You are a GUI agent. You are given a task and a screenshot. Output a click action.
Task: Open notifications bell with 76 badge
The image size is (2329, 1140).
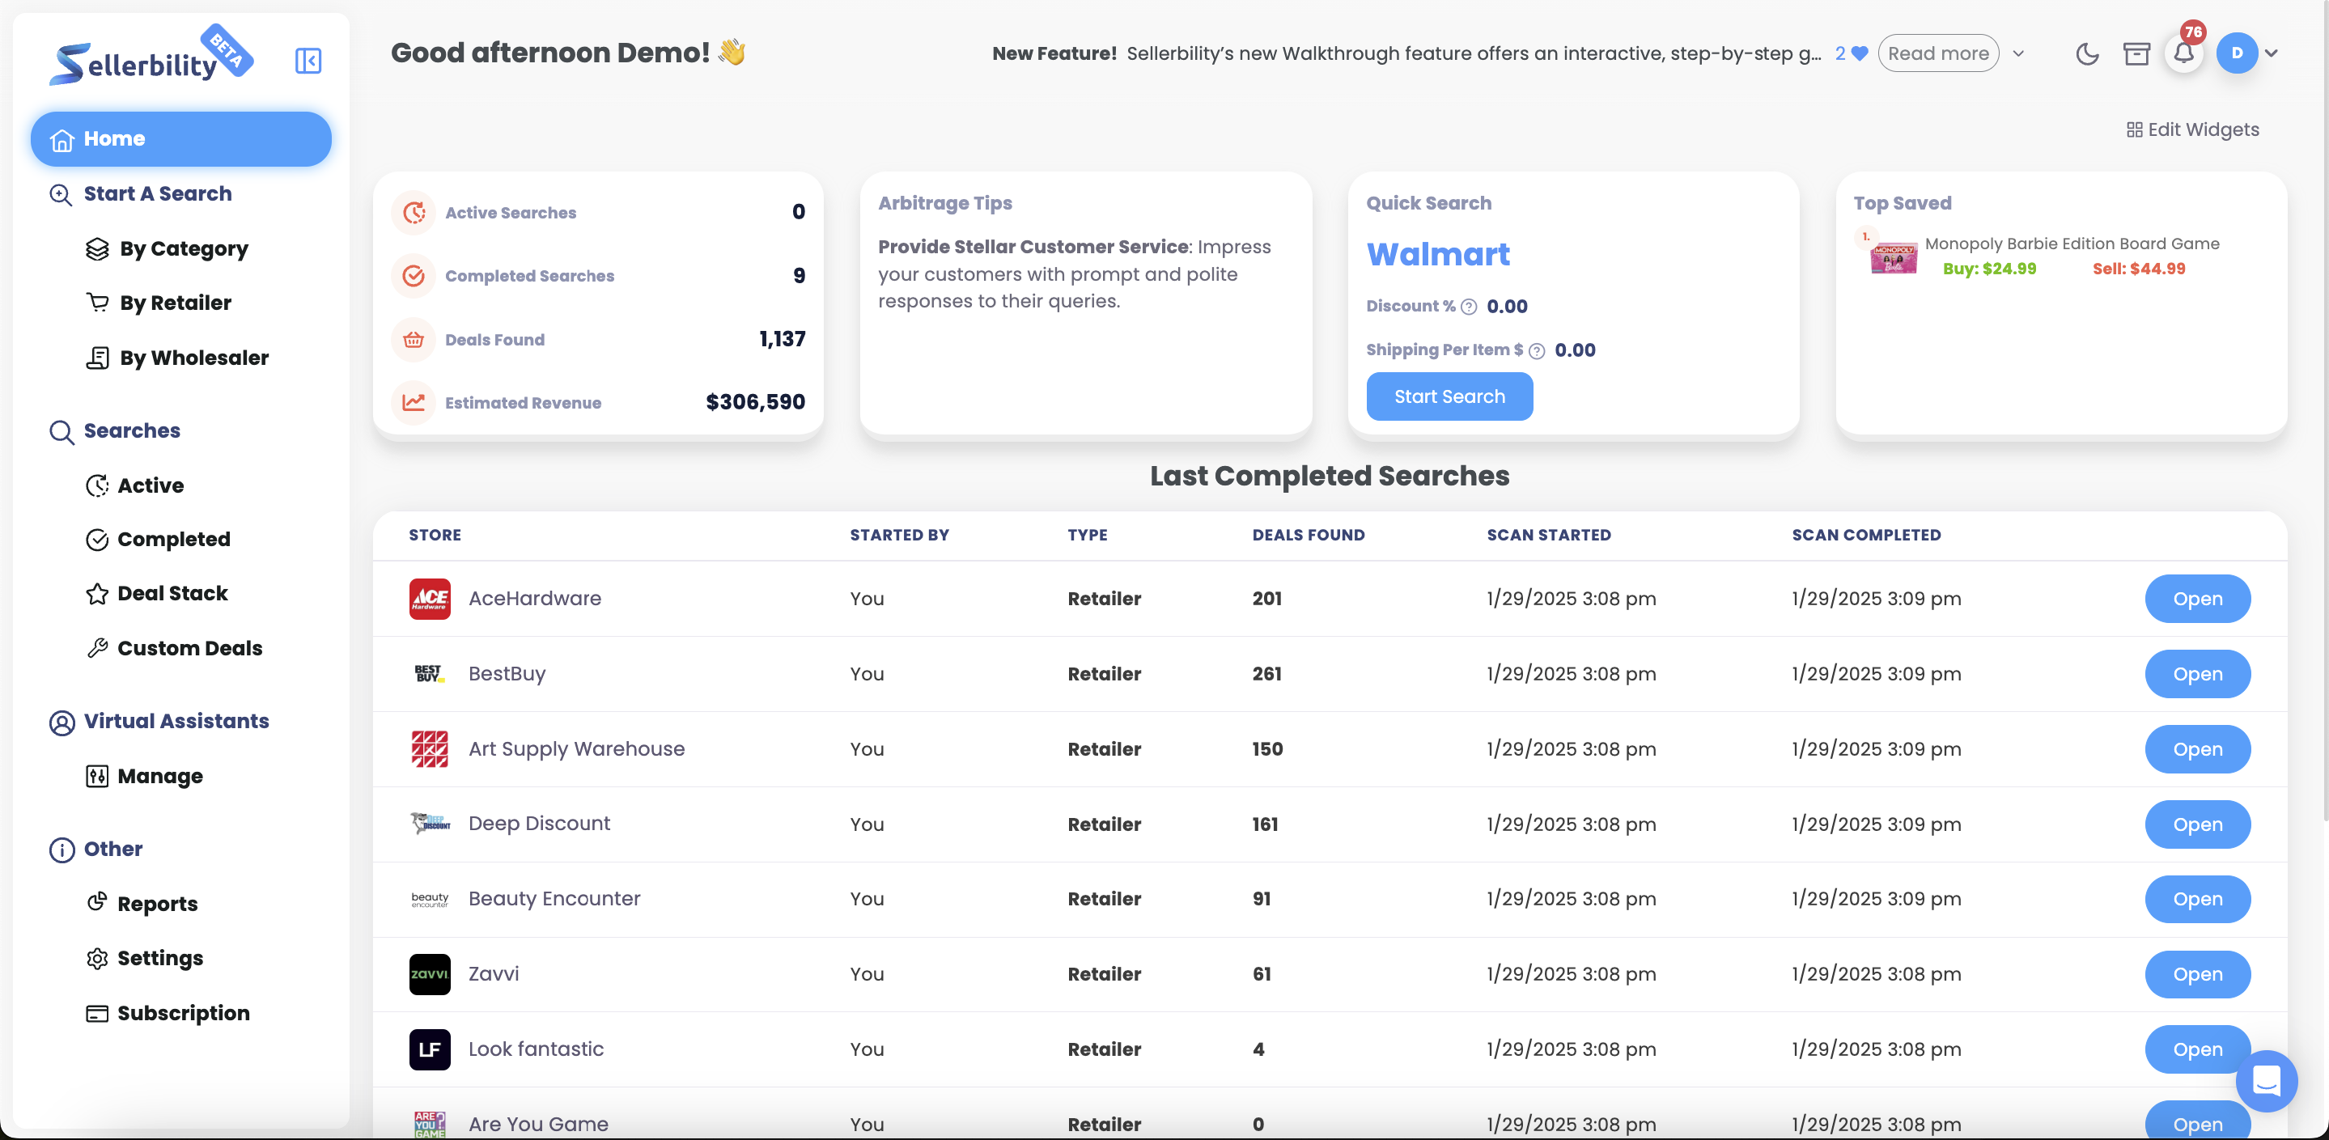coord(2184,53)
